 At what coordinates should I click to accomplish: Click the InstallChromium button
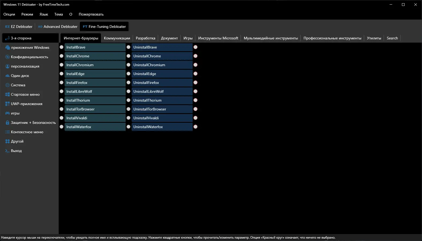coord(95,65)
